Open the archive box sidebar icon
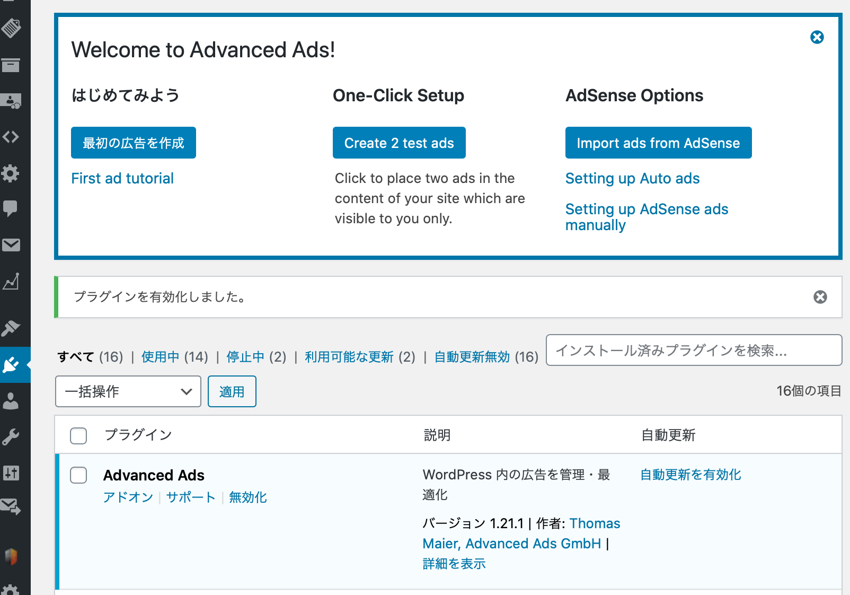This screenshot has height=595, width=850. tap(11, 65)
